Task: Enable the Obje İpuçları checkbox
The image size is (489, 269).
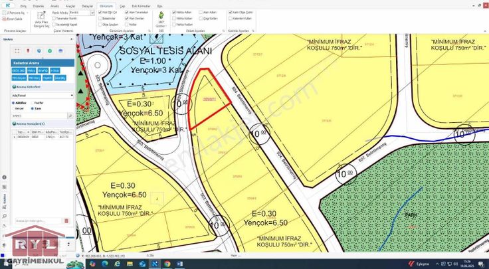Action: (x=100, y=24)
